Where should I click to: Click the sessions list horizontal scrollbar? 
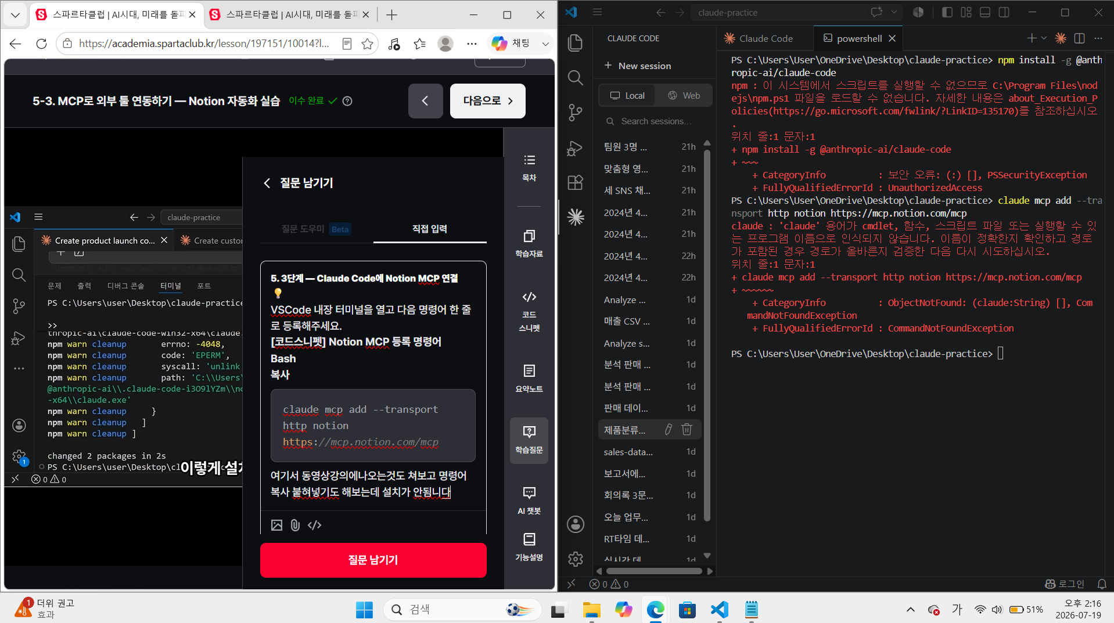click(x=654, y=571)
